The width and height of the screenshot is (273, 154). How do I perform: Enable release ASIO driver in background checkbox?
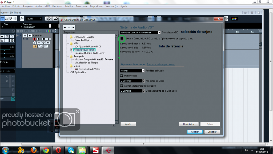pos(122,38)
